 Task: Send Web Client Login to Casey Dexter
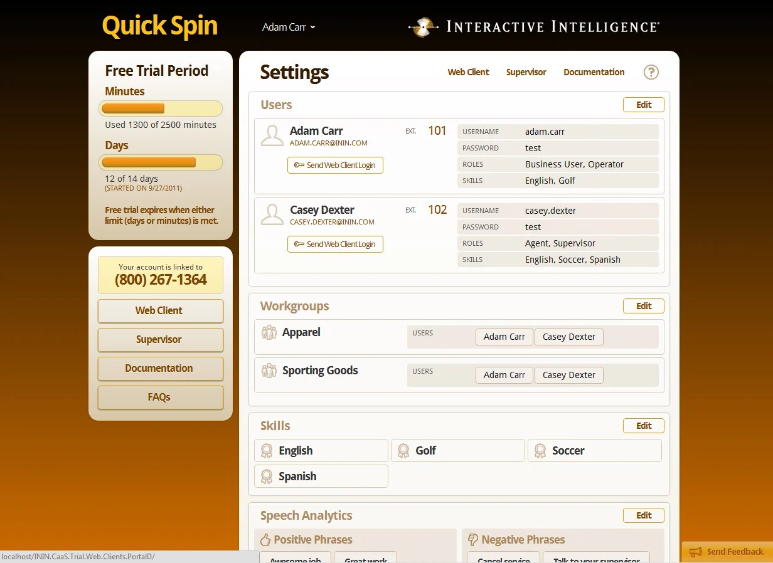[x=335, y=245]
